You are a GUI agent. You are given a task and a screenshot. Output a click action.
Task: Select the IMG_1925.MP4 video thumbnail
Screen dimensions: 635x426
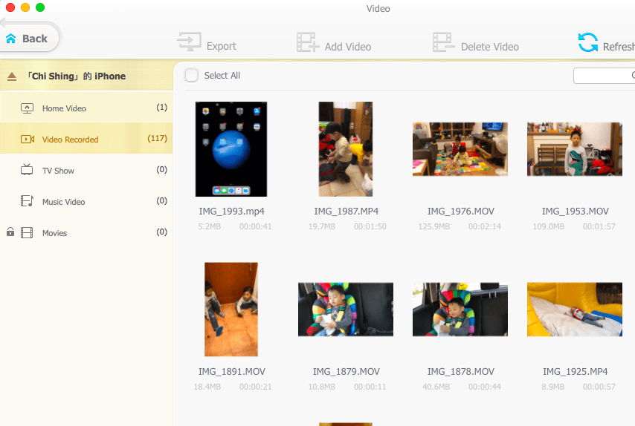(575, 309)
